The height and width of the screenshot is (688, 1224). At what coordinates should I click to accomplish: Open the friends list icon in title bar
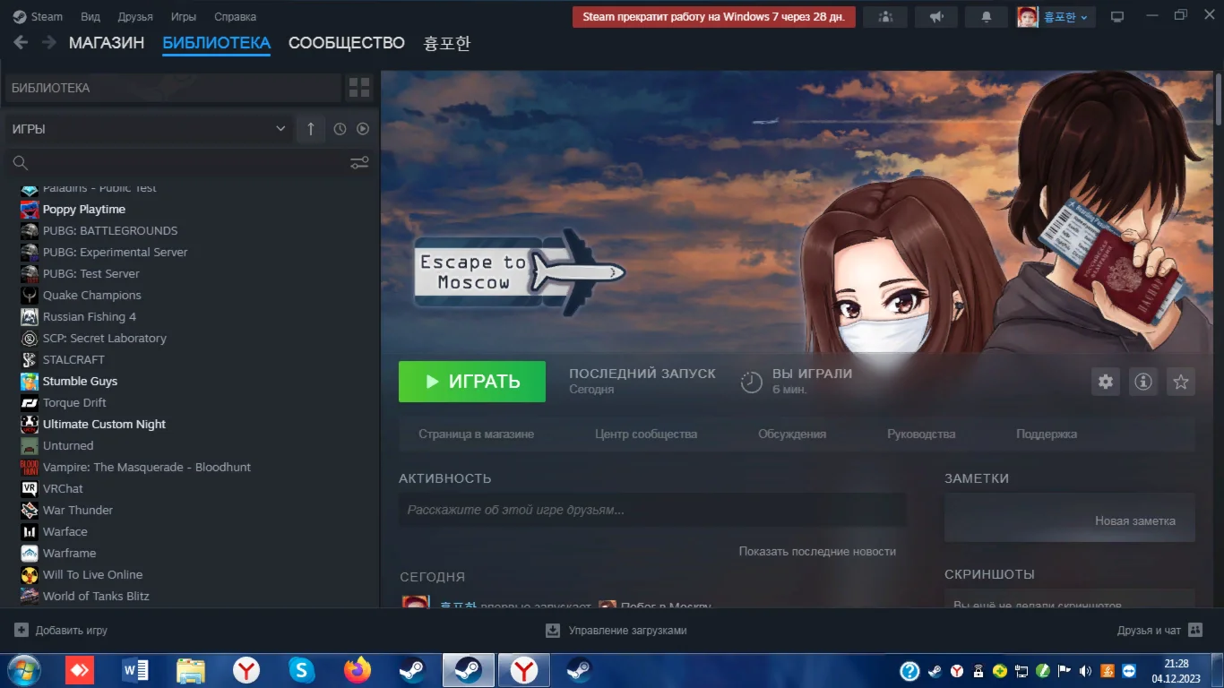click(885, 17)
